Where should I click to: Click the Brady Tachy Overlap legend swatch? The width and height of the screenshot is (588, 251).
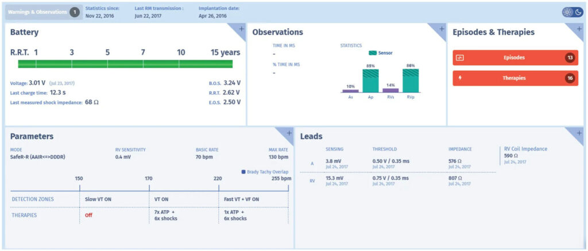tap(243, 172)
